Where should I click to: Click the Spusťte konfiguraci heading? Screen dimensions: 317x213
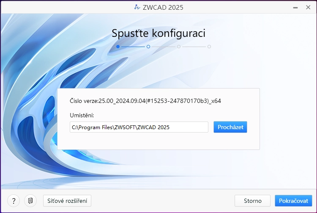pyautogui.click(x=158, y=33)
